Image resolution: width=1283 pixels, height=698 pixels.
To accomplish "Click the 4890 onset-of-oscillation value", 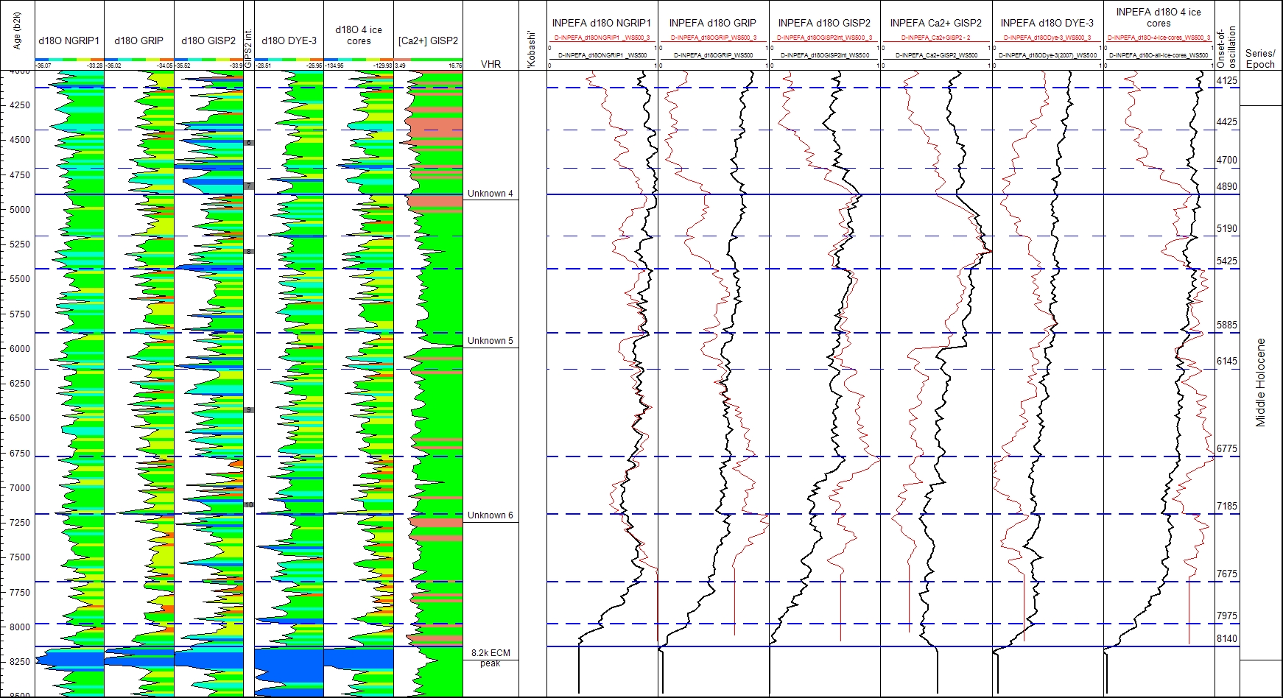I will pyautogui.click(x=1226, y=187).
